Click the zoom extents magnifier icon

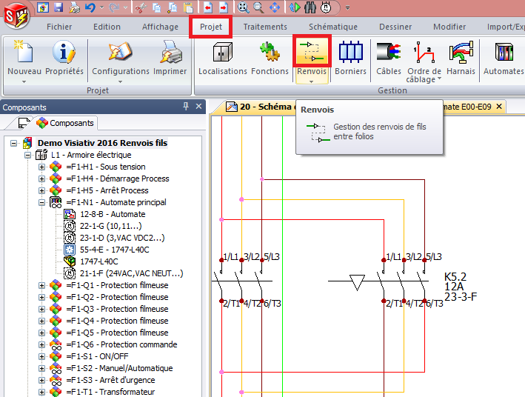(243, 7)
